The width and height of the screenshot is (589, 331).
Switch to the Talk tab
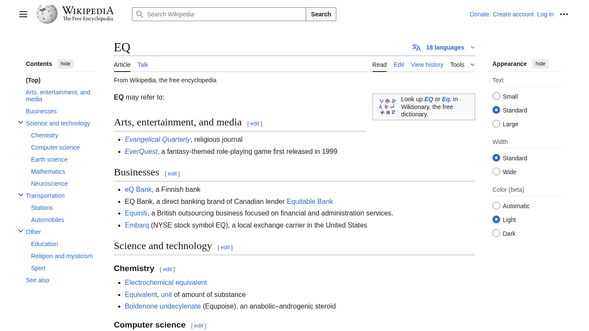pyautogui.click(x=143, y=65)
